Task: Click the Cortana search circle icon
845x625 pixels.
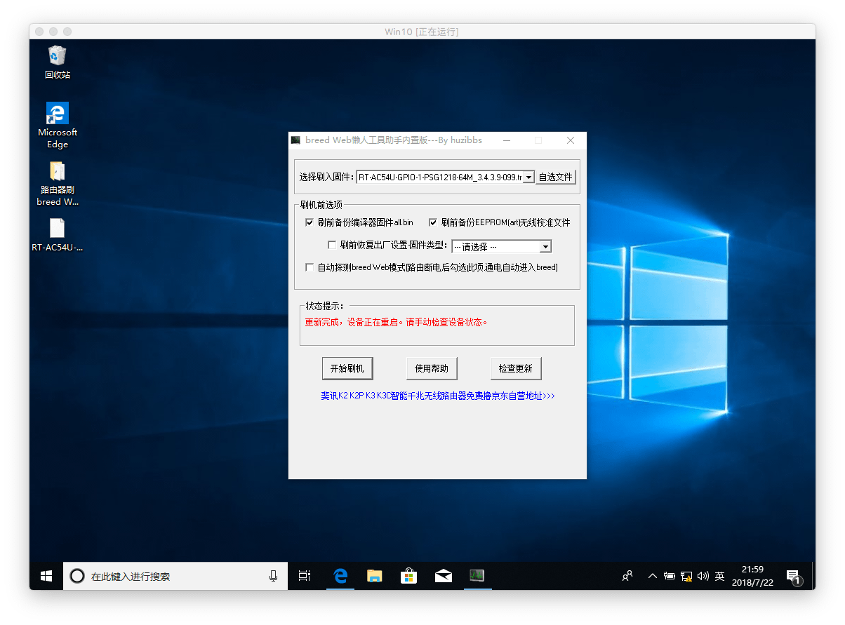Action: (77, 576)
